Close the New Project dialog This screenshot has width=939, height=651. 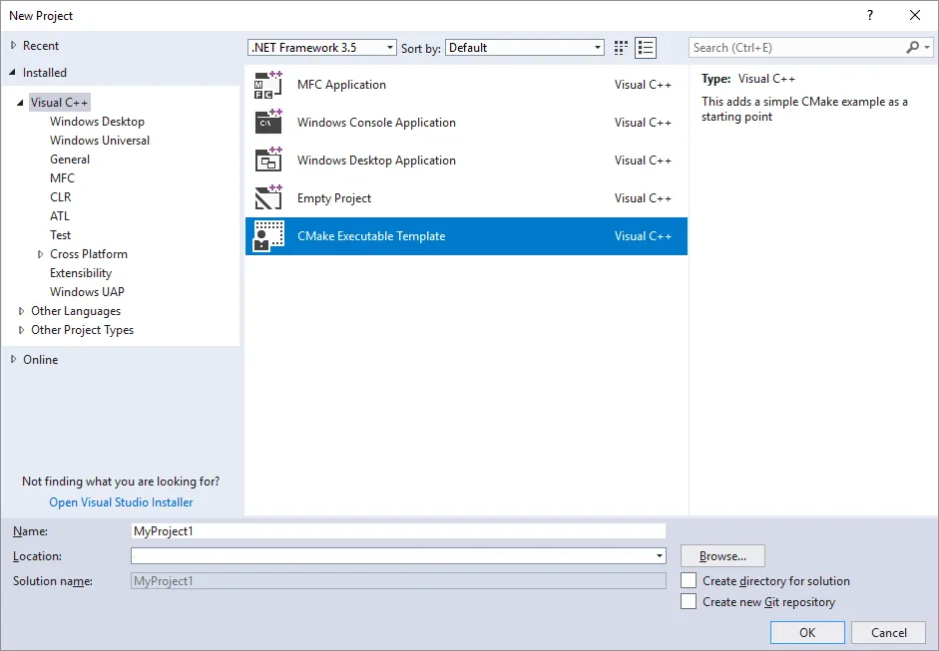(x=915, y=16)
